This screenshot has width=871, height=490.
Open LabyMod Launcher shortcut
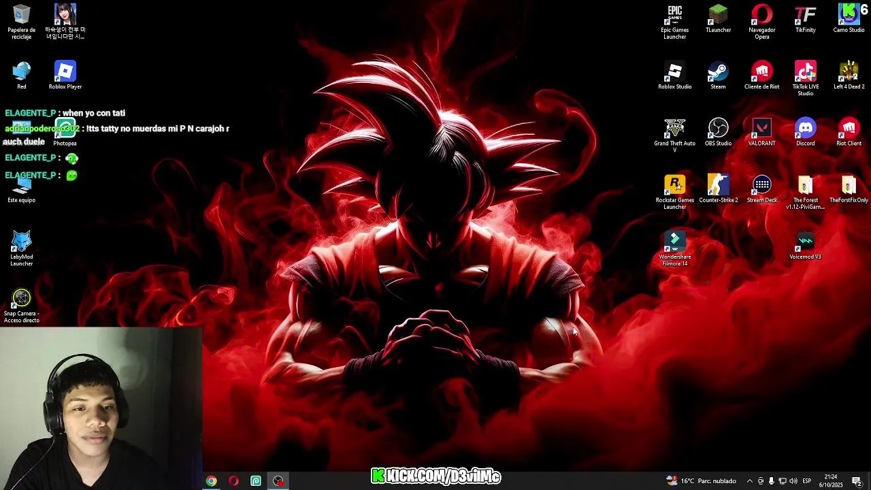tap(22, 248)
